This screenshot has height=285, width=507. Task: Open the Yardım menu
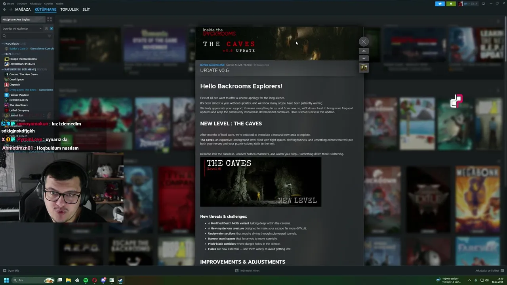[59, 4]
